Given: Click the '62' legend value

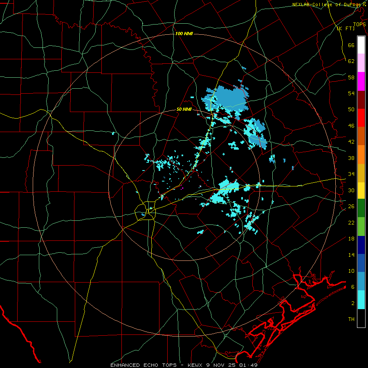Looking at the screenshot, I should 351,61.
